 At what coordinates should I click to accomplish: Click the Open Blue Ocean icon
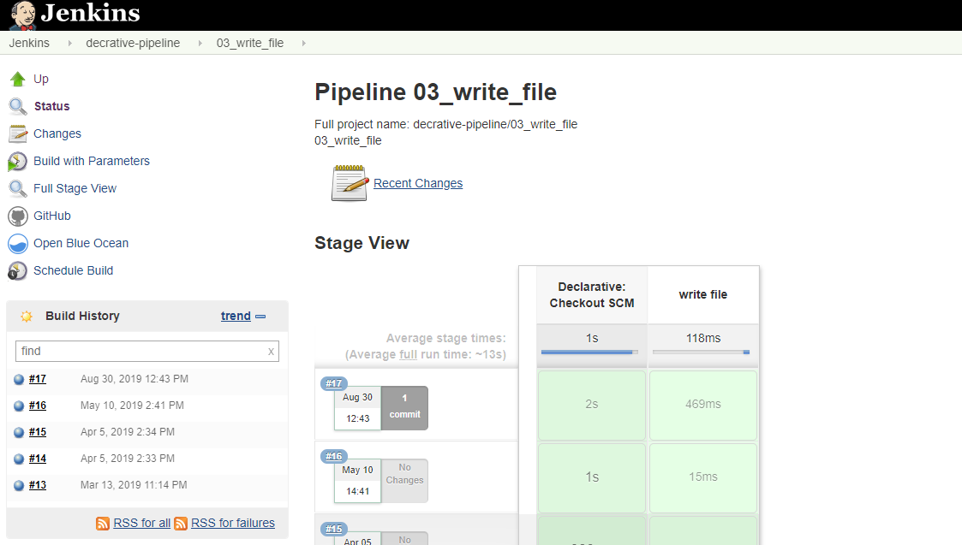[x=18, y=244]
